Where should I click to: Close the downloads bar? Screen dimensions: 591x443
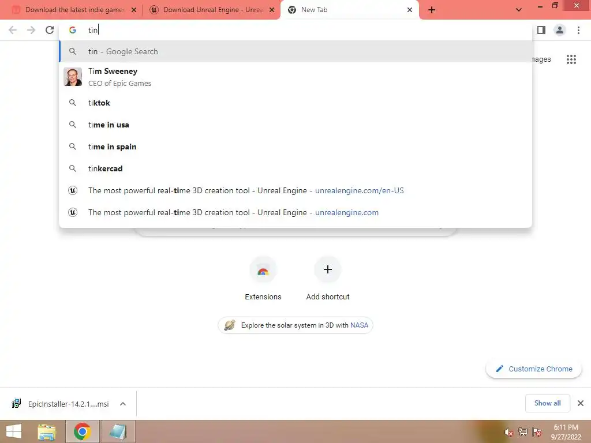point(581,403)
